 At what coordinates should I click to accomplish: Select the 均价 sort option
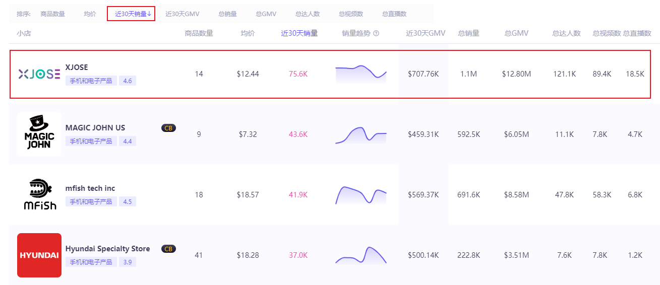[x=90, y=14]
